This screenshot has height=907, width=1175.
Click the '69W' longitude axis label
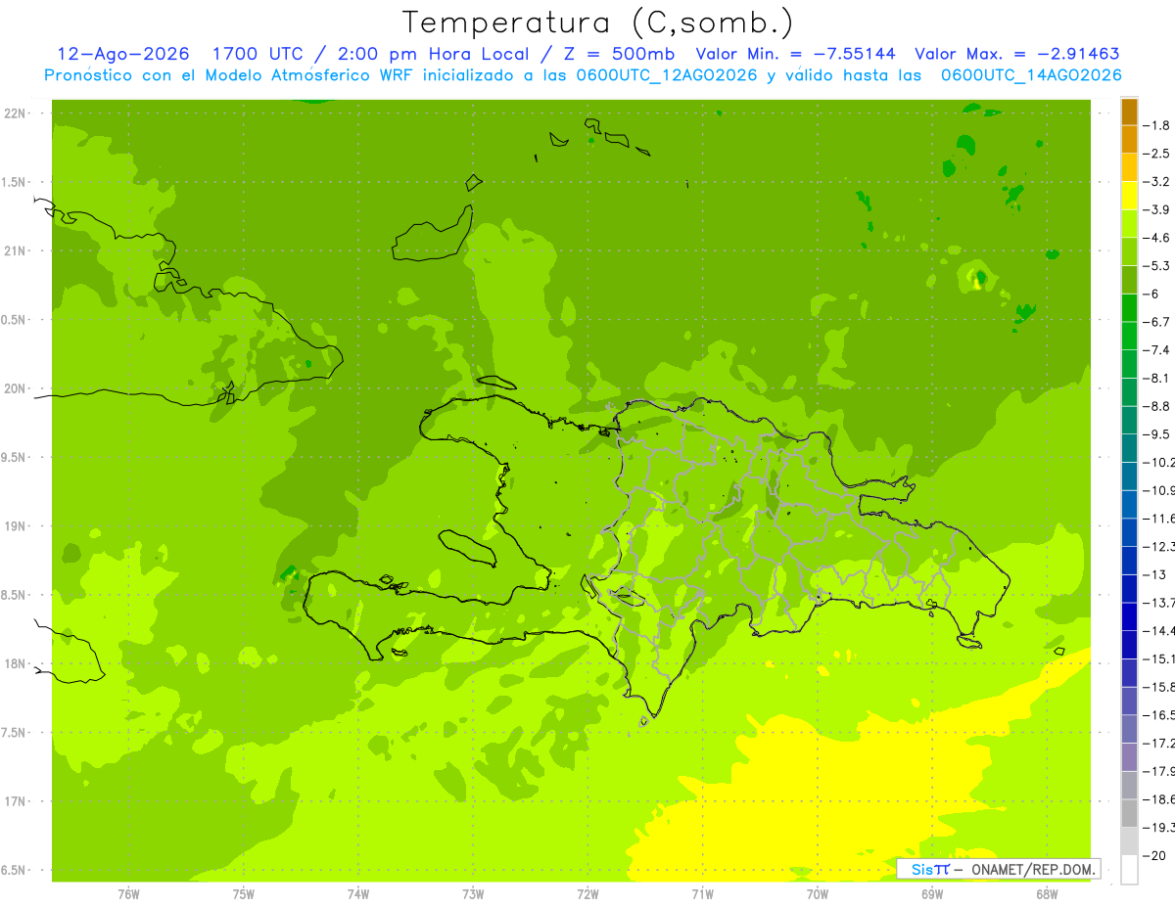(931, 893)
